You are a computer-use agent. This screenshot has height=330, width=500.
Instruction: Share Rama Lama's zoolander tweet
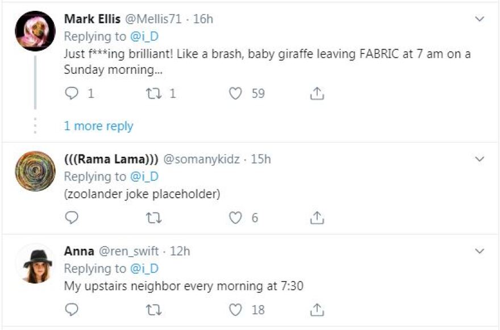317,217
